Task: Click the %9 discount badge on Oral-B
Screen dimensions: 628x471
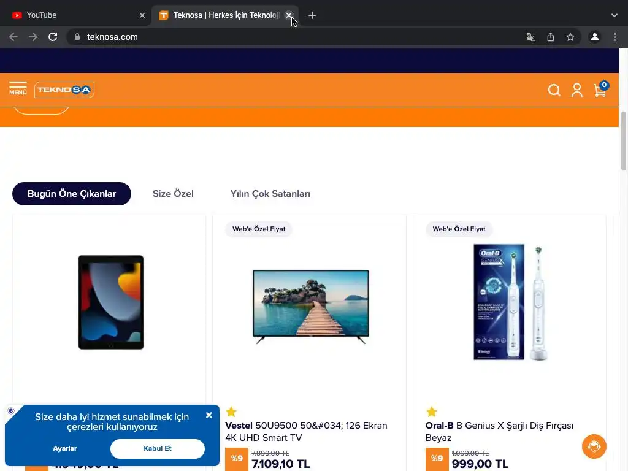Action: [x=437, y=459]
